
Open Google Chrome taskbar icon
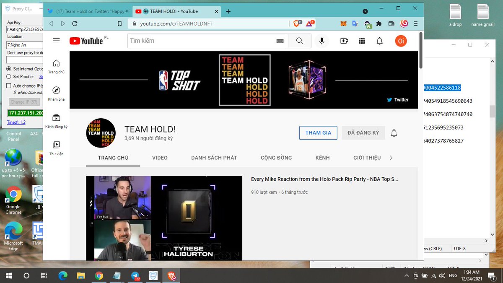(x=99, y=275)
